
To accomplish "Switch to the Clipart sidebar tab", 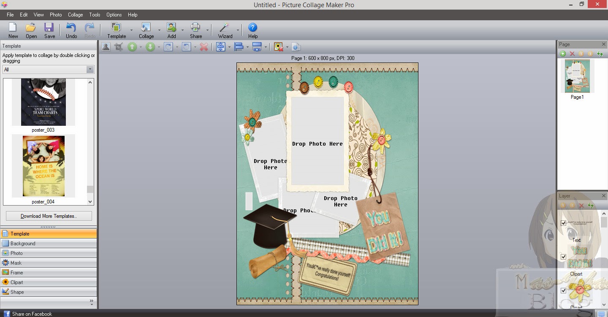I will (49, 282).
